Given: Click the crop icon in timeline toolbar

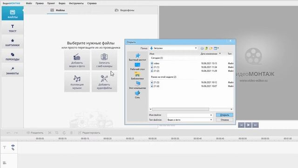Looking at the screenshot, I should click(57, 133).
